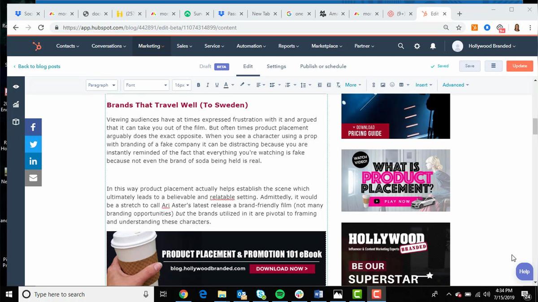Open the Contacts menu
Image resolution: width=538 pixels, height=302 pixels.
(67, 46)
